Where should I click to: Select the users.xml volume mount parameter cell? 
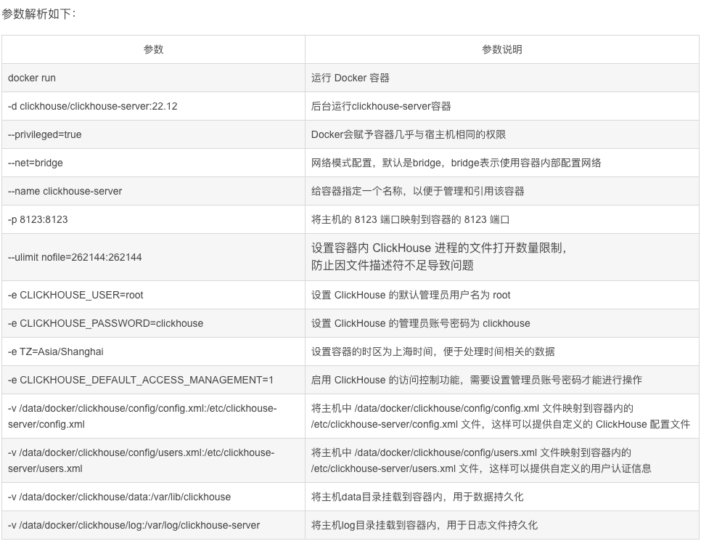click(x=153, y=460)
